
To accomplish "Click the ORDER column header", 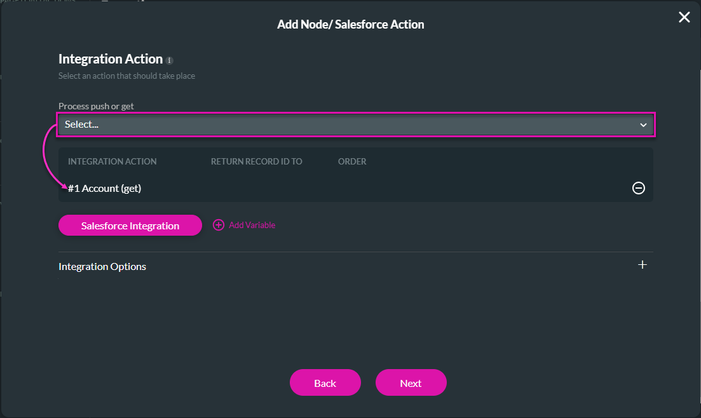I will (352, 161).
